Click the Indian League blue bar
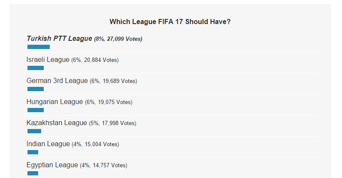This screenshot has width=342, height=178. pos(33,152)
